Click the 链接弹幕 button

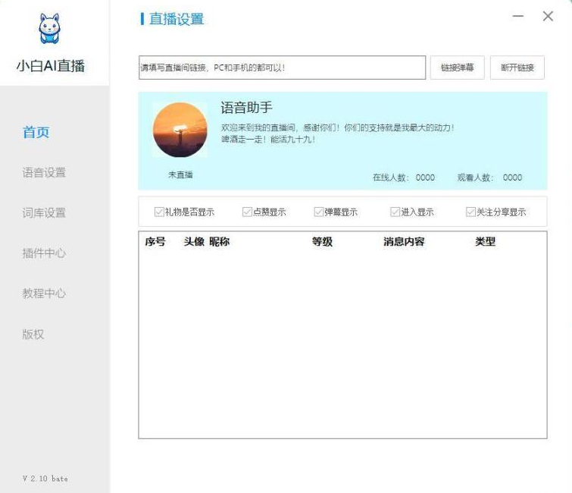point(457,68)
